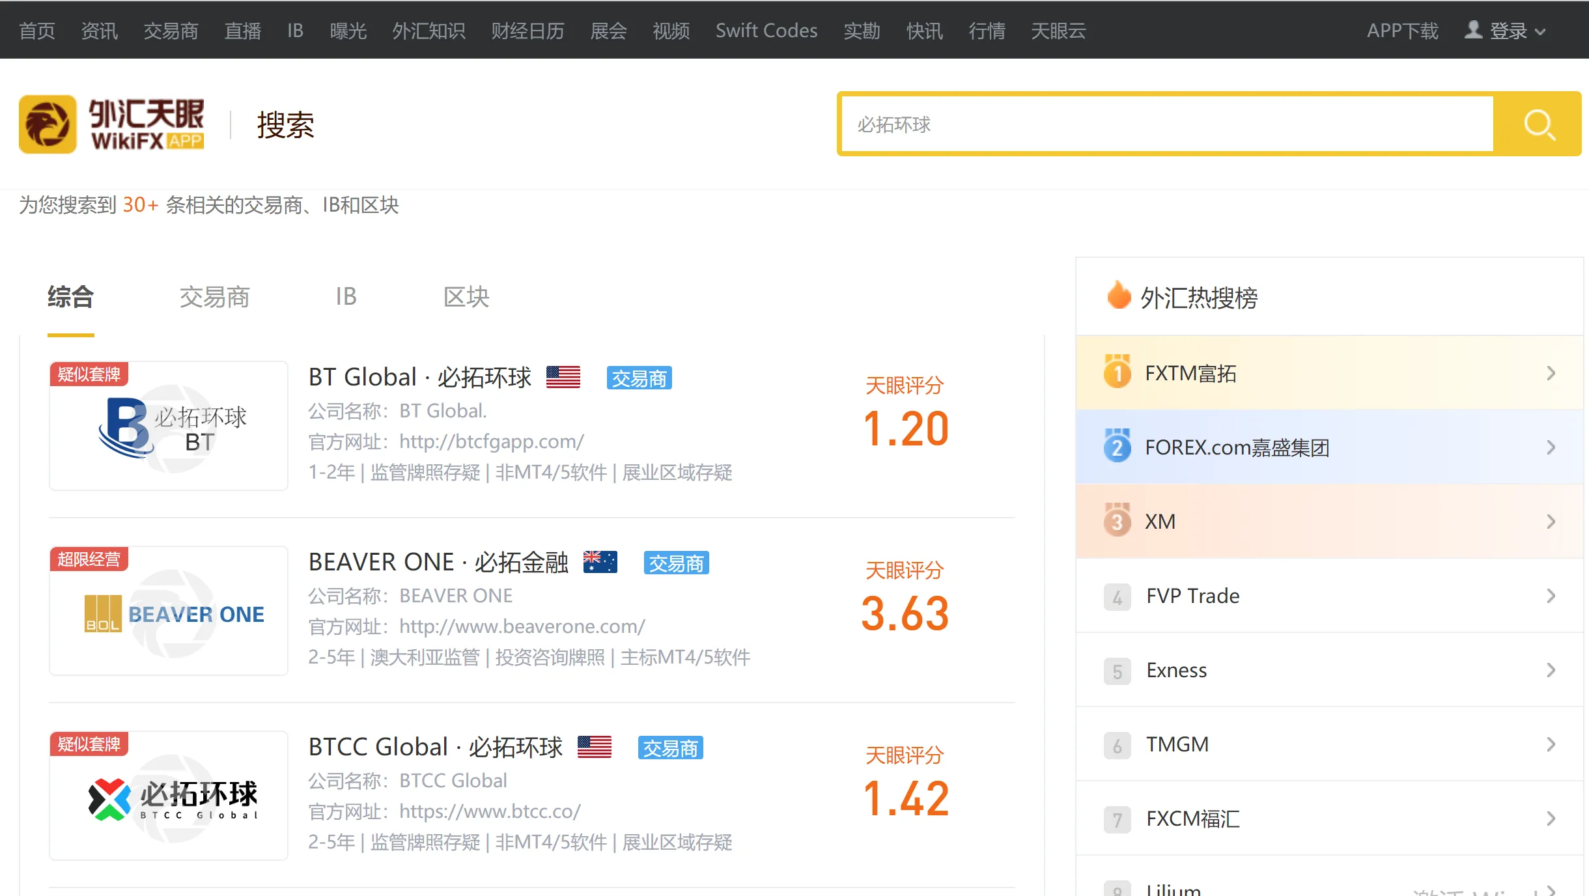This screenshot has height=896, width=1589.
Task: Open 曝光 in the top navigation
Action: pyautogui.click(x=348, y=31)
